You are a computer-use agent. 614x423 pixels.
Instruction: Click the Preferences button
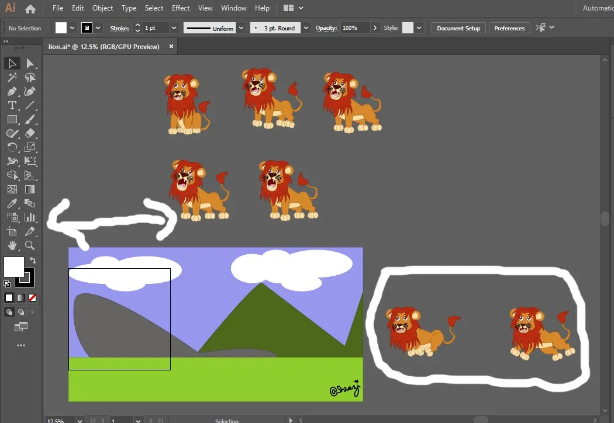pos(509,28)
